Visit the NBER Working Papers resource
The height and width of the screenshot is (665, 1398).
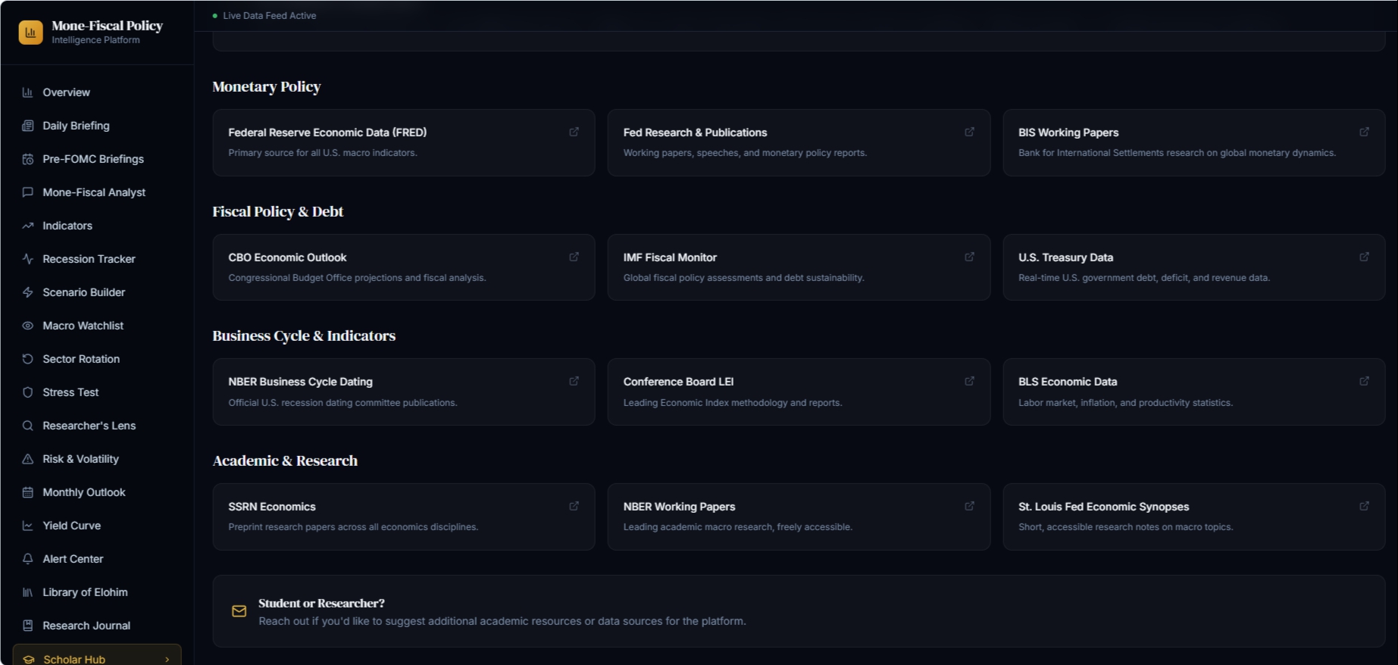point(799,517)
